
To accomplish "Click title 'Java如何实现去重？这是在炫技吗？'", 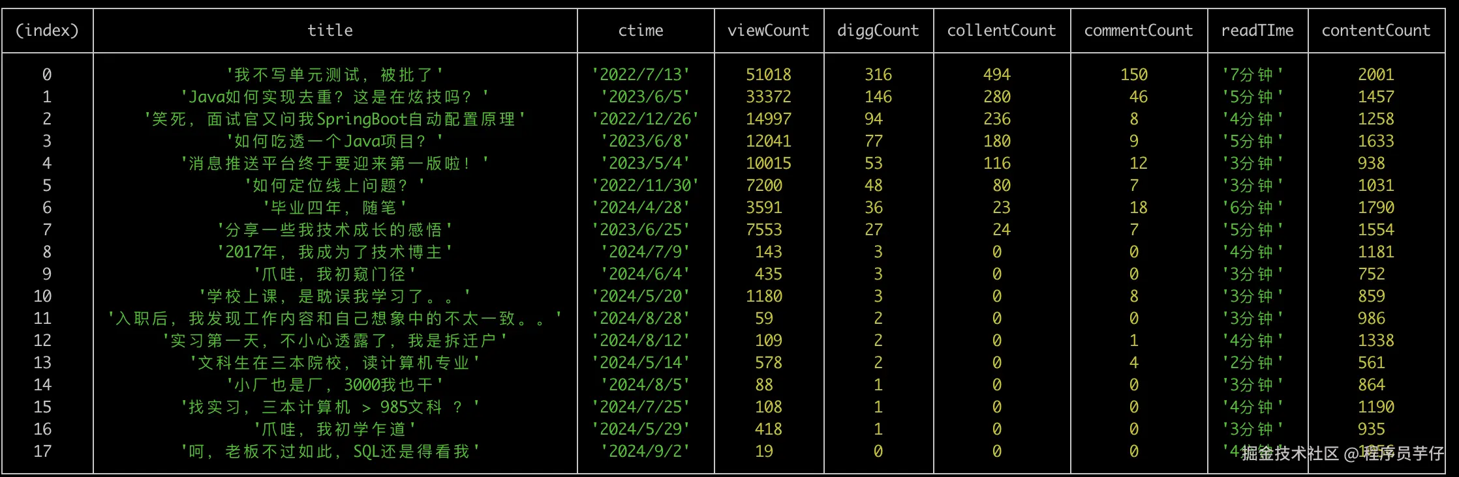I will (335, 97).
